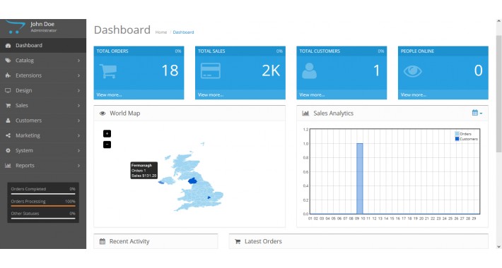The image size is (502, 268).
Task: Click the John Doe profile name
Action: pyautogui.click(x=42, y=24)
